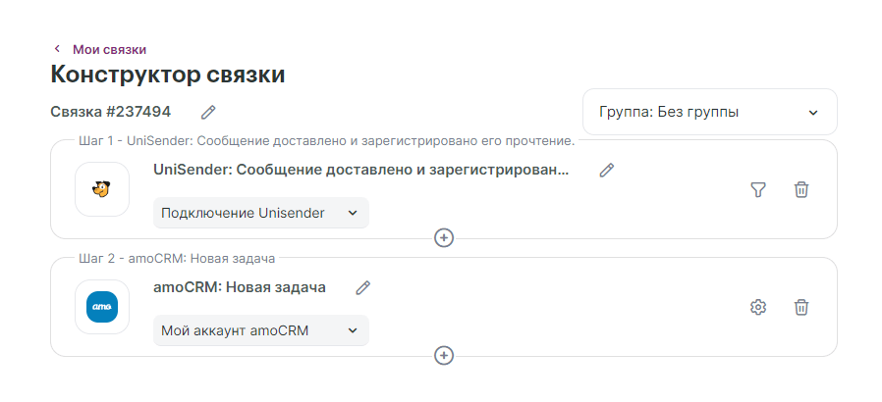Delete the UniSender step with its trash icon
Image resolution: width=882 pixels, height=402 pixels.
tap(801, 190)
